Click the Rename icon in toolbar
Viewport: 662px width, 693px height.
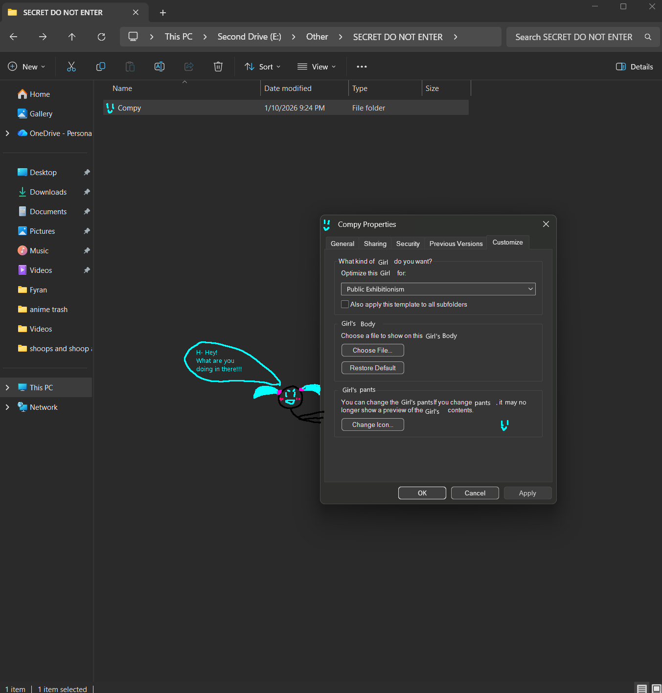click(160, 67)
